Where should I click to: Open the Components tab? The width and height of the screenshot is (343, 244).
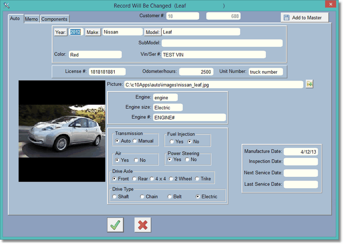(54, 19)
